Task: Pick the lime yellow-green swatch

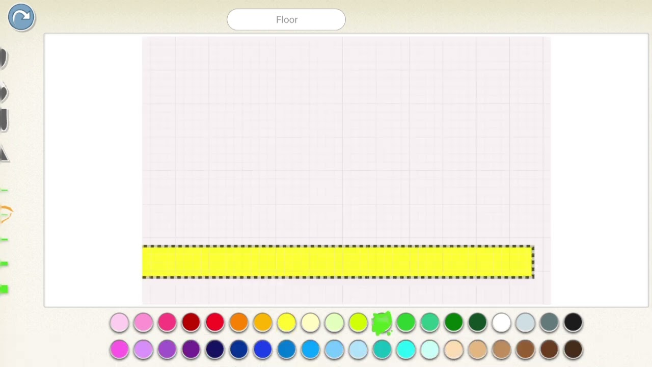Action: pyautogui.click(x=358, y=323)
